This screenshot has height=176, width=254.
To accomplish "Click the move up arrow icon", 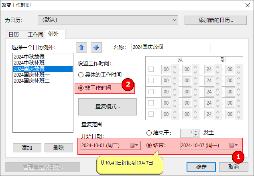I will [82, 47].
